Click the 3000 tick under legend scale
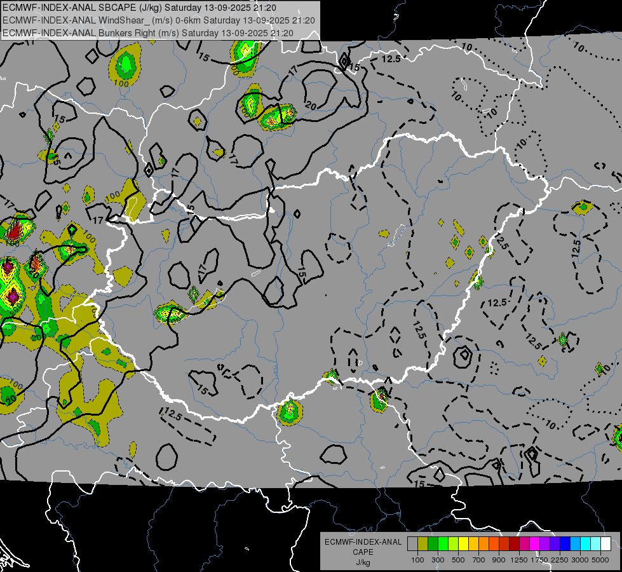This screenshot has width=622, height=572. 580,560
